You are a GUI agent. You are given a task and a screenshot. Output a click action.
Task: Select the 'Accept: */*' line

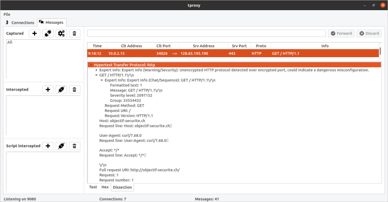pos(109,150)
